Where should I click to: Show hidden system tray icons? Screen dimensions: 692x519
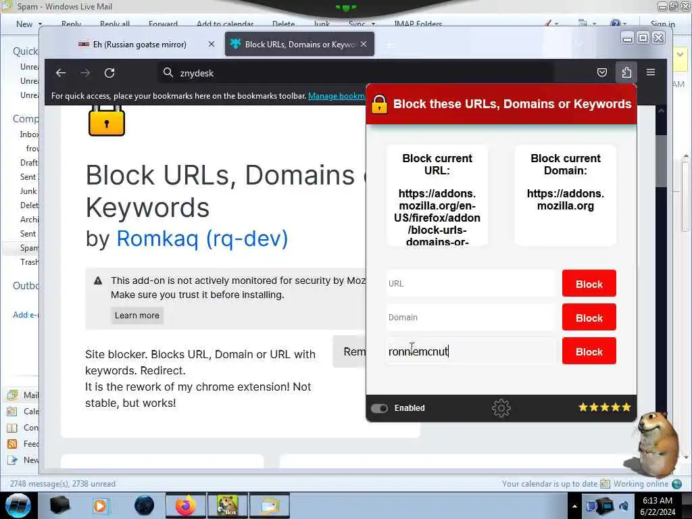[574, 506]
